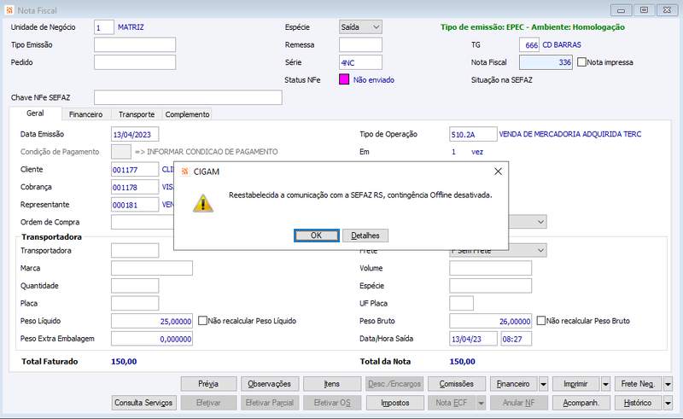This screenshot has height=419, width=683.
Task: Open the Espécie Saída dropdown
Action: click(360, 27)
